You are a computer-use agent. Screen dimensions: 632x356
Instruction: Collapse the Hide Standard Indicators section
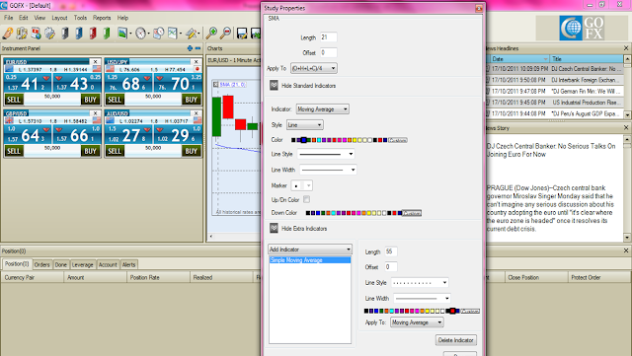pyautogui.click(x=274, y=86)
